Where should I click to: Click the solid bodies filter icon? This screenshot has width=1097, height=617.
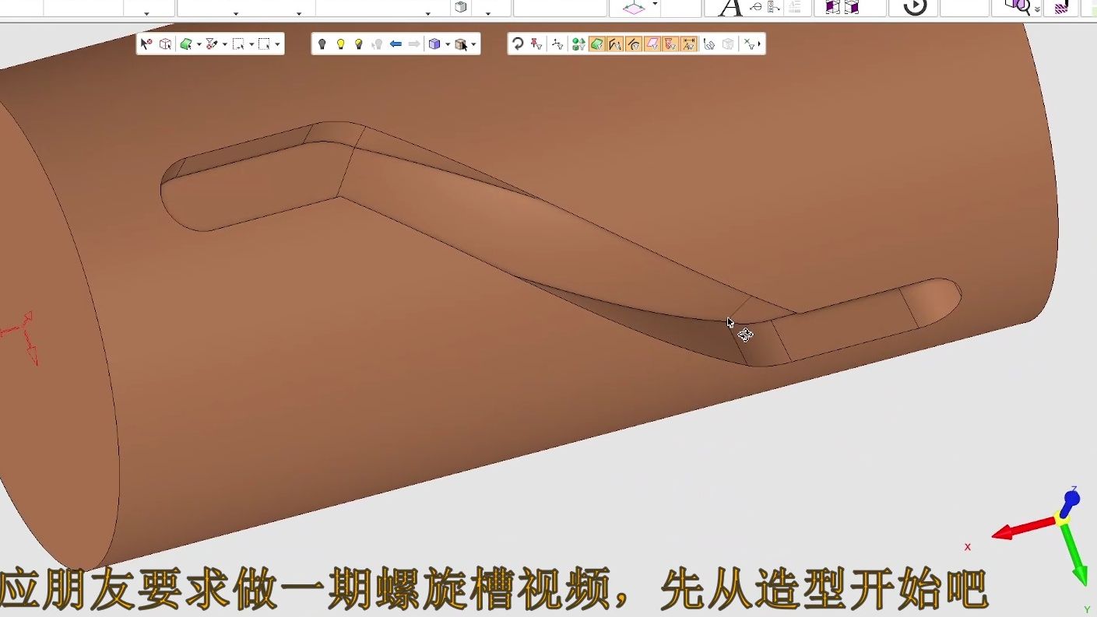click(x=578, y=44)
